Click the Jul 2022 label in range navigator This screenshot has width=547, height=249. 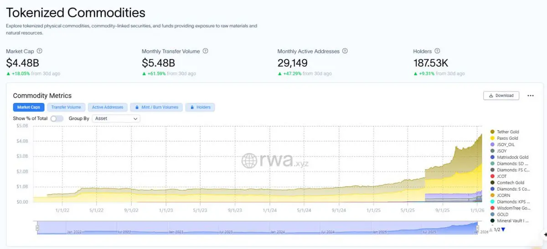pyautogui.click(x=124, y=232)
